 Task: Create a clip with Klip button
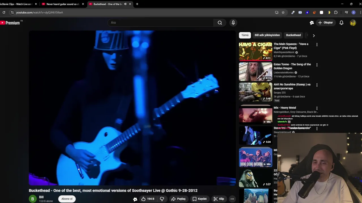[219, 199]
